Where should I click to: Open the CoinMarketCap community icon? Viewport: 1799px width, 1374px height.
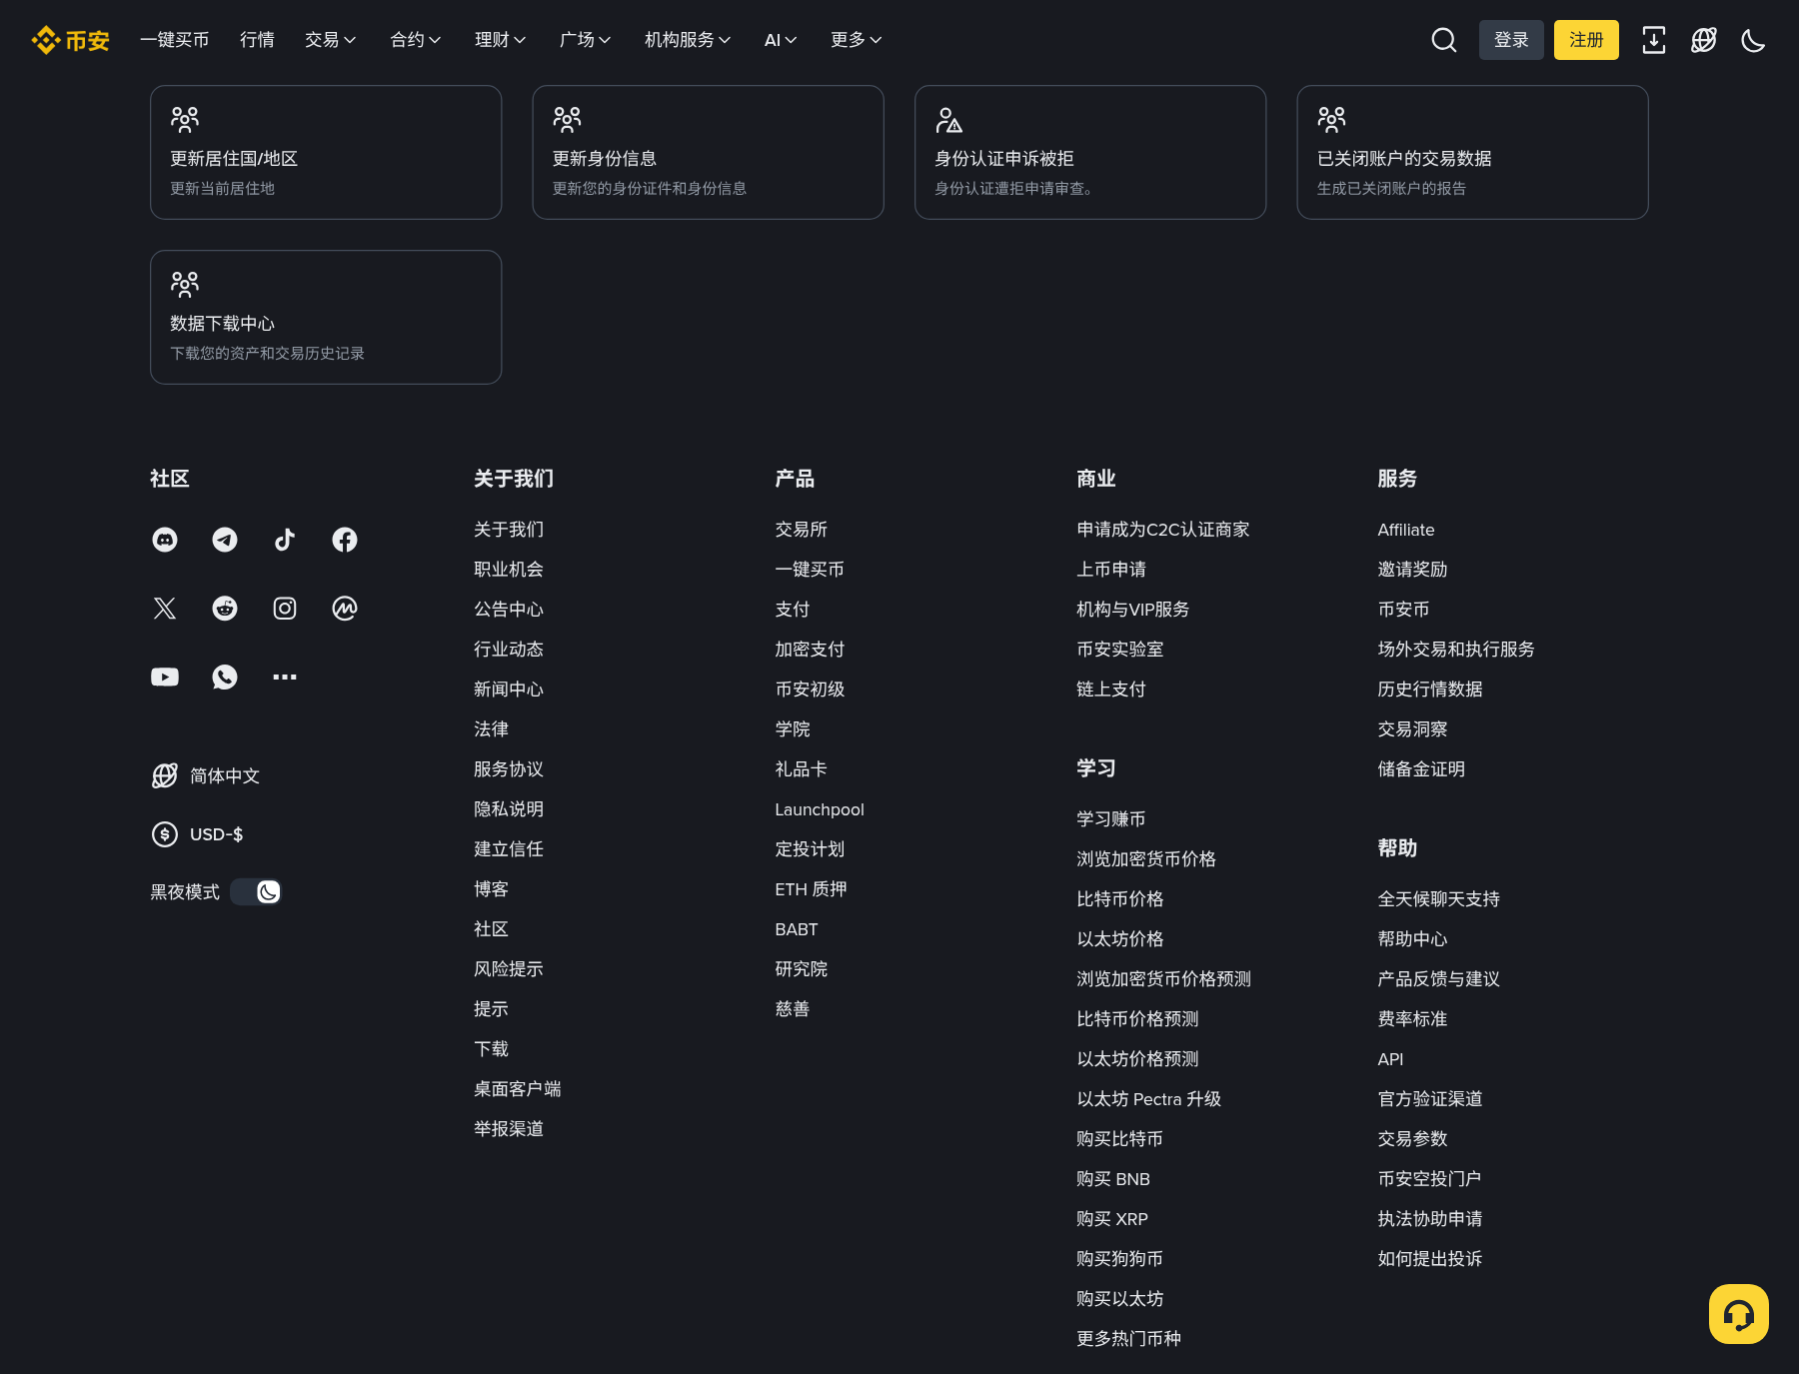[x=345, y=609]
